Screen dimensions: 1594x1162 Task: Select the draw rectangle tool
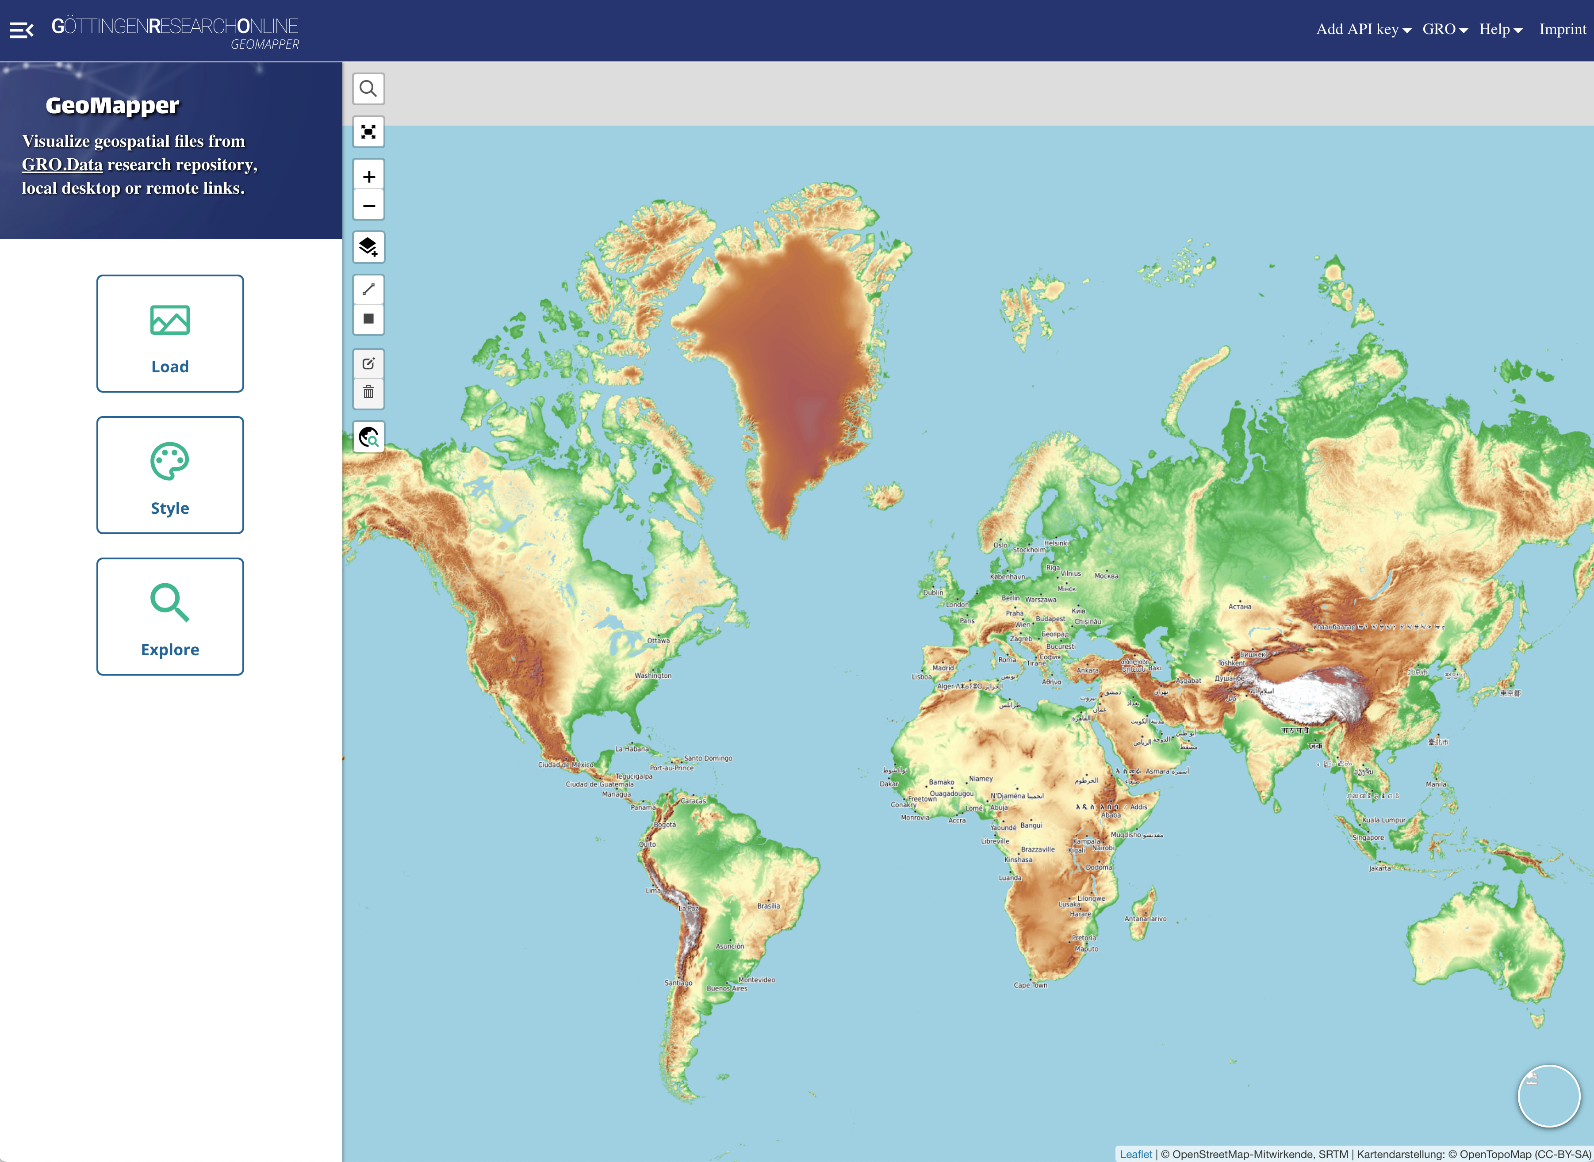(368, 319)
